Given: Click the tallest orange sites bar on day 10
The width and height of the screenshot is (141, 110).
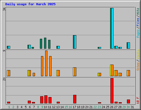Looking at the screenshot, I should pos(46,63).
